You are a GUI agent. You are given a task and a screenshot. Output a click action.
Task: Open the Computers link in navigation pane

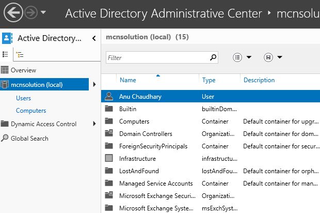coord(31,111)
